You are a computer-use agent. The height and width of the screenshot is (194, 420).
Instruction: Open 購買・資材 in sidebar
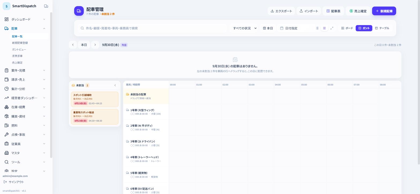click(x=25, y=116)
